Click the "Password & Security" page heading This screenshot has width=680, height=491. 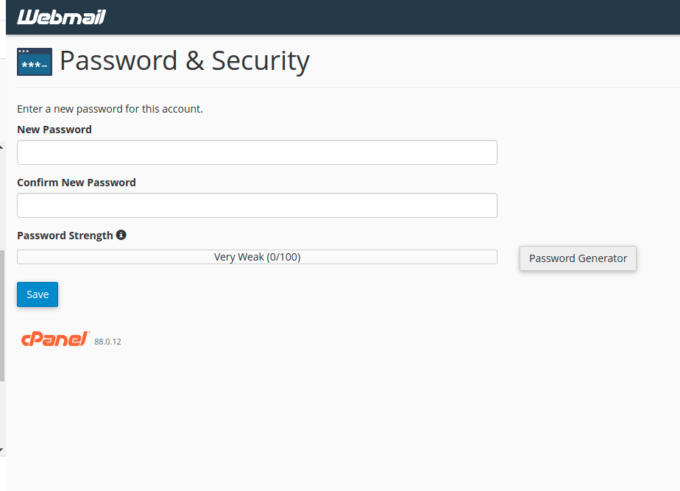185,60
